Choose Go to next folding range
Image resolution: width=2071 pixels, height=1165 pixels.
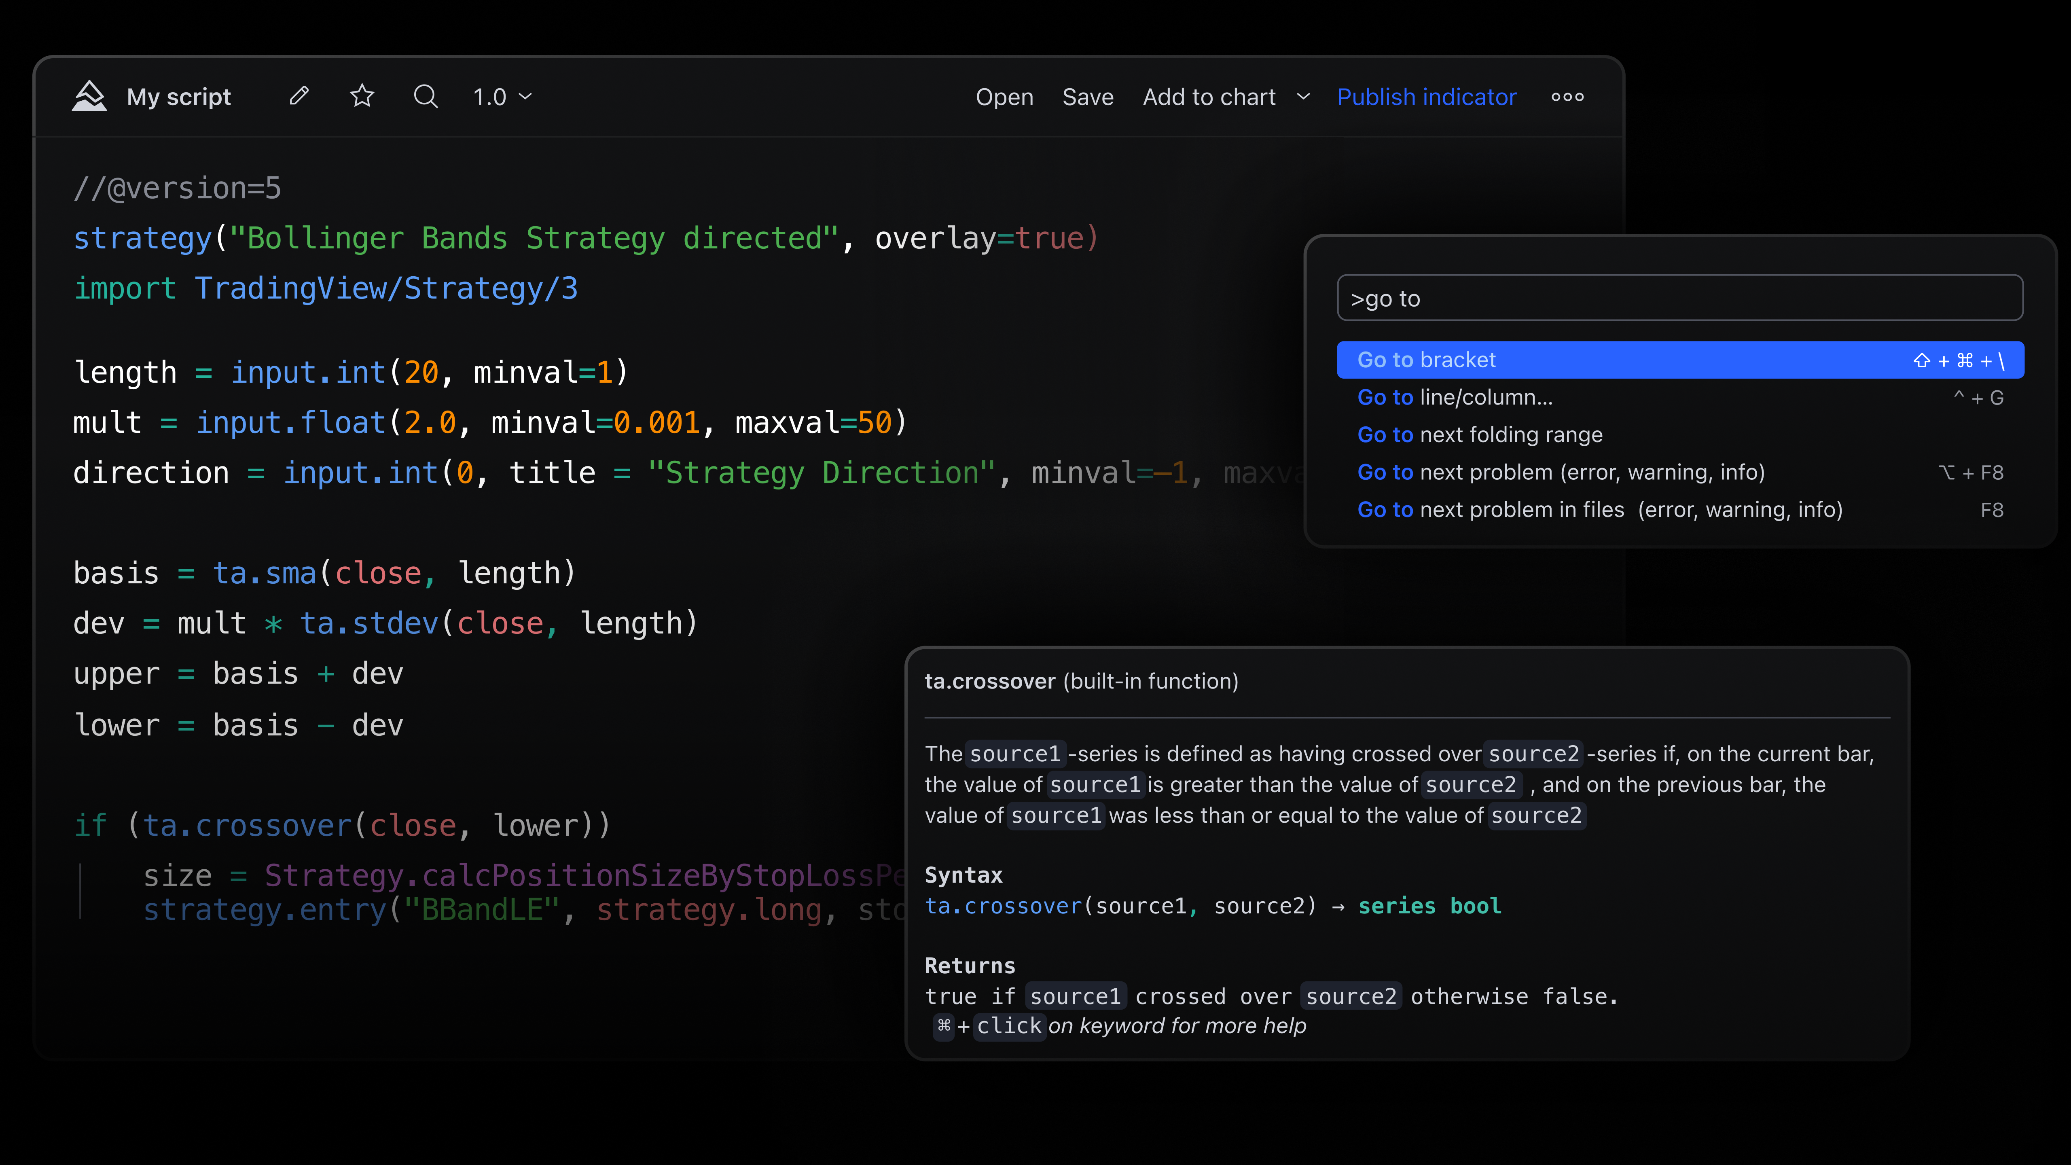(1479, 435)
